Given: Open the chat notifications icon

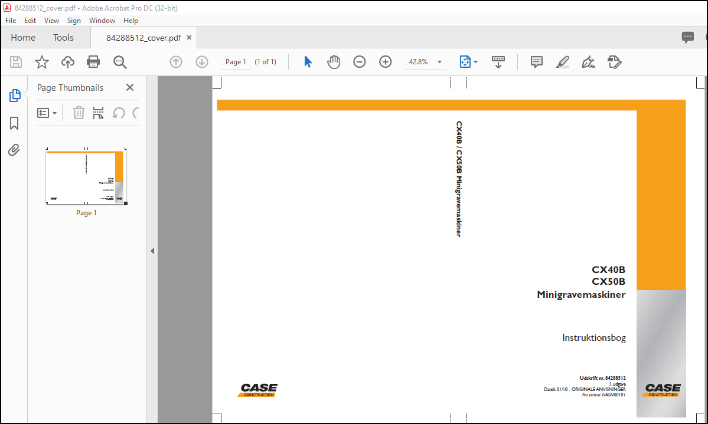Looking at the screenshot, I should click(688, 37).
